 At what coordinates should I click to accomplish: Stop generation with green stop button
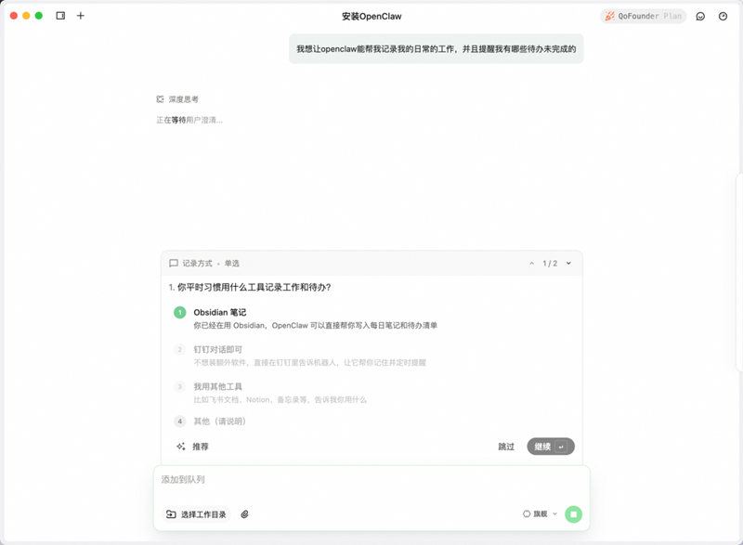pyautogui.click(x=573, y=514)
